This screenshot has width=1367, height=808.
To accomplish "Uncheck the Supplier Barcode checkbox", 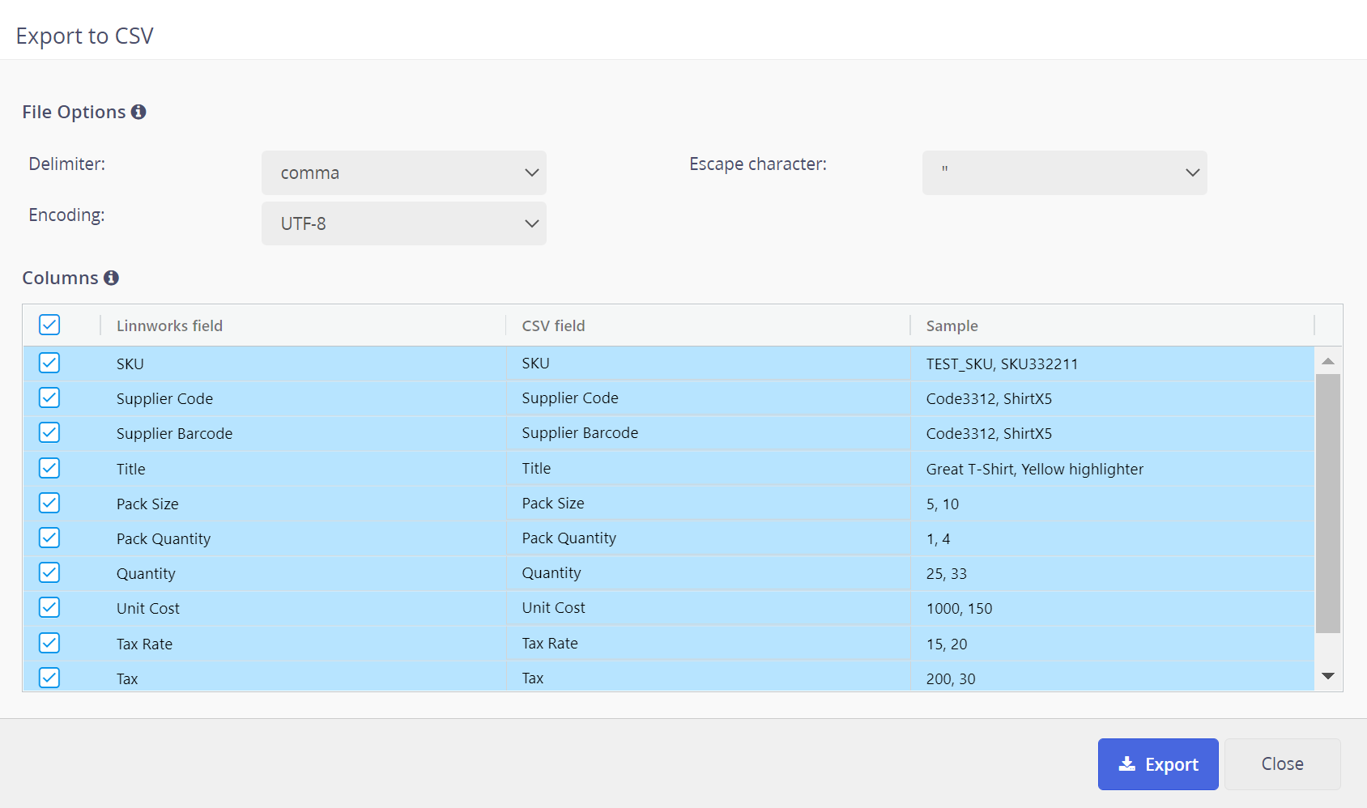I will pyautogui.click(x=49, y=432).
